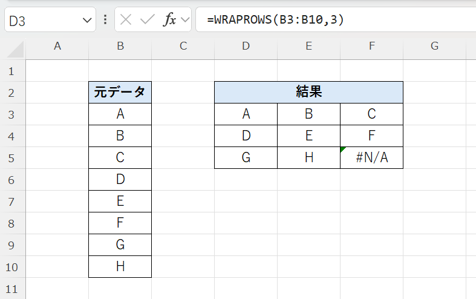
Task: Expand the dropdown chevron beside fx
Action: (184, 19)
